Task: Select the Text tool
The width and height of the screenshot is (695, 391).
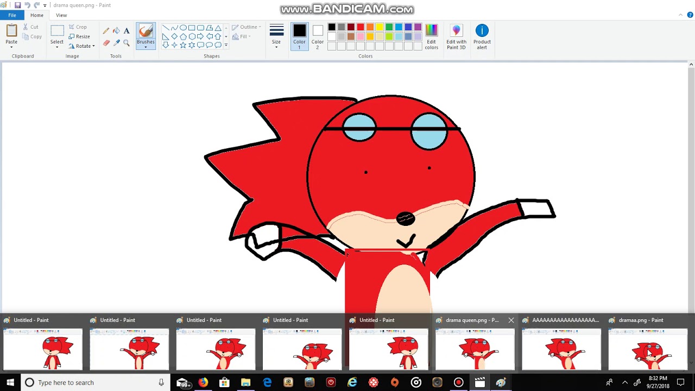Action: point(127,31)
